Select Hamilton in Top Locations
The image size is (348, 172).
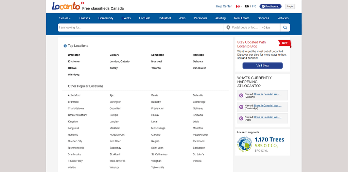pyautogui.click(x=198, y=55)
